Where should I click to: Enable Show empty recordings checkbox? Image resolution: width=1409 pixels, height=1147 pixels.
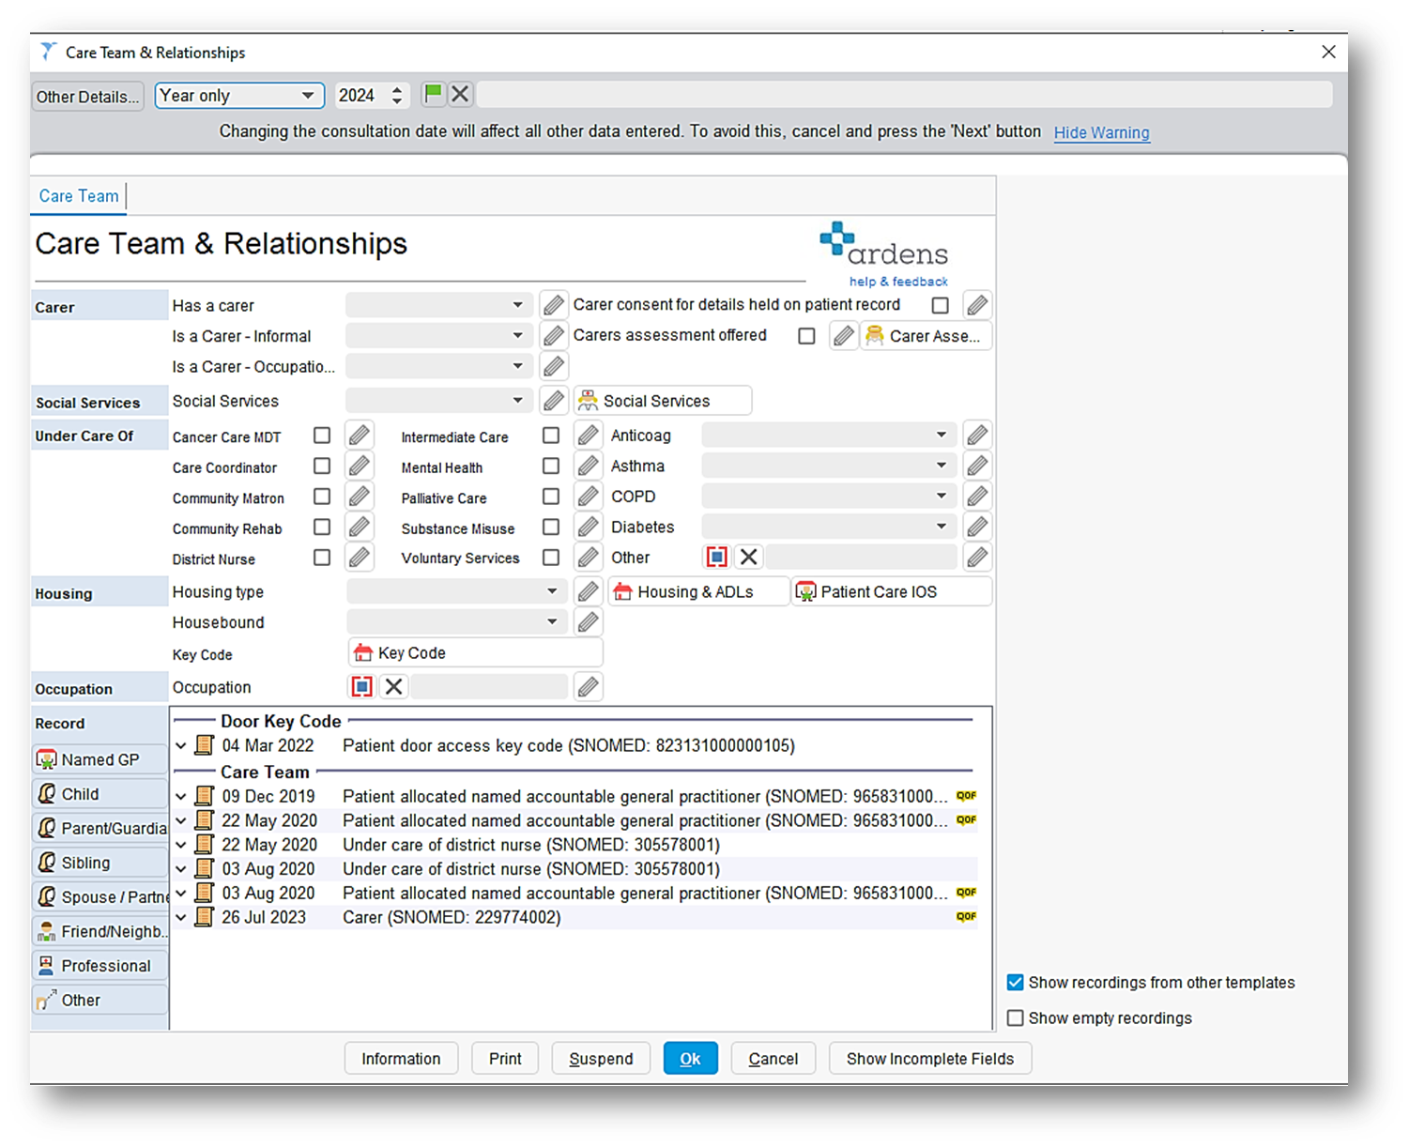[x=1015, y=1018]
